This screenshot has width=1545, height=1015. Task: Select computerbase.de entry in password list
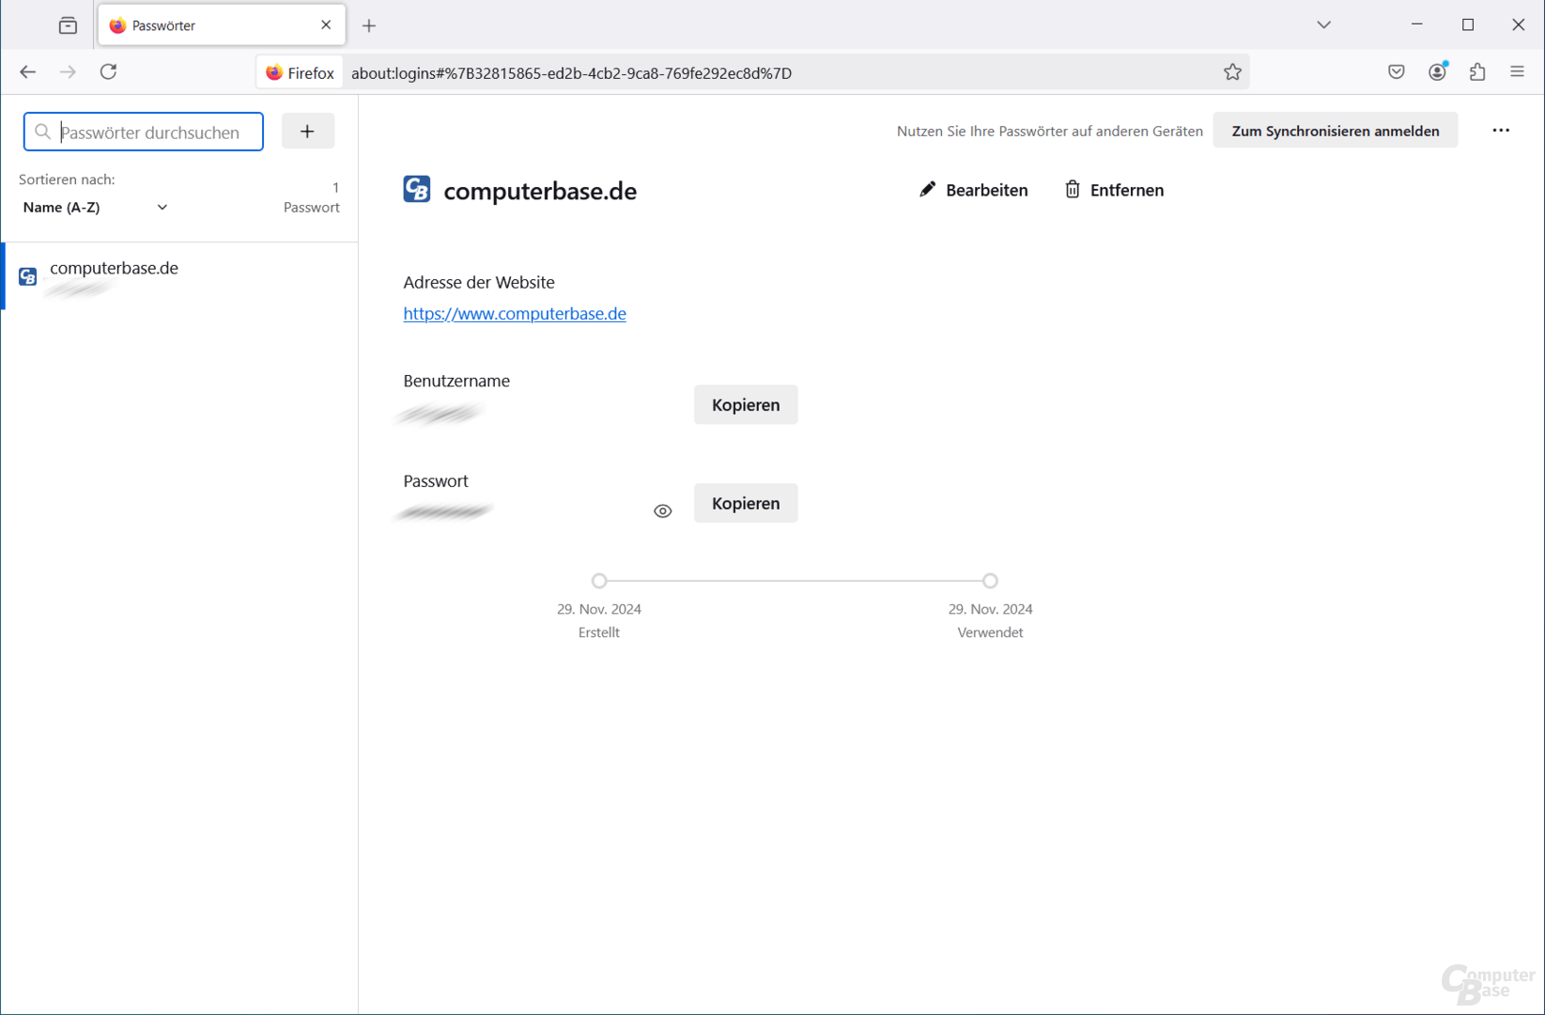[180, 276]
